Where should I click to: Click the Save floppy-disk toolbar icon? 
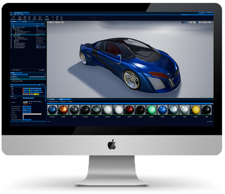pos(13,17)
